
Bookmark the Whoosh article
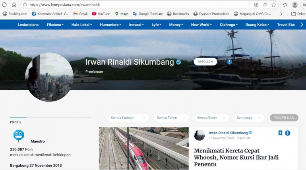pyautogui.click(x=280, y=133)
